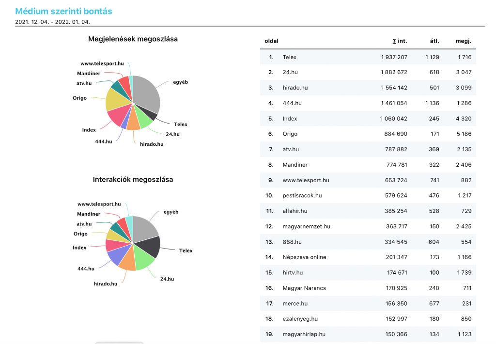Click Mandiner appearances value 2 406
This screenshot has height=344, width=496.
pyautogui.click(x=464, y=165)
